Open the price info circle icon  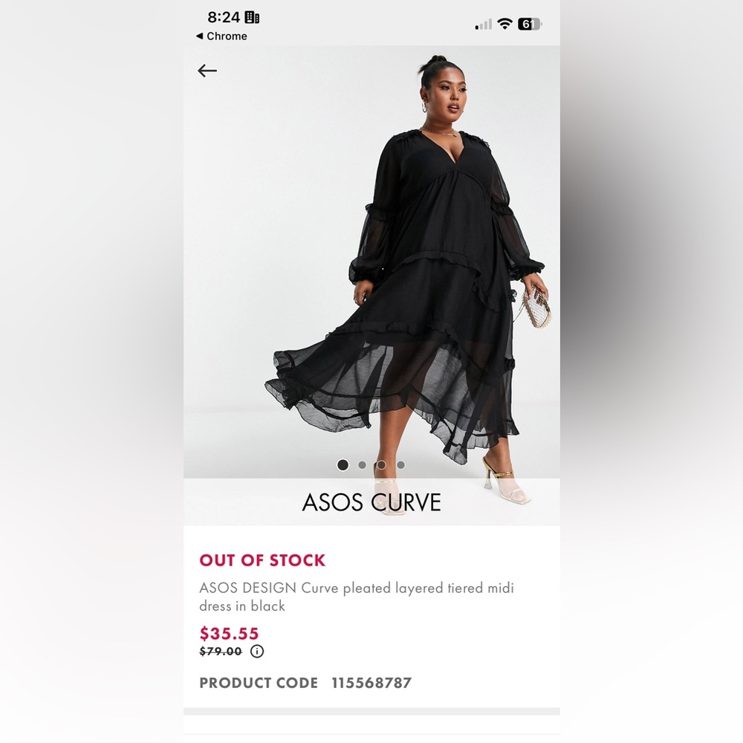click(257, 651)
